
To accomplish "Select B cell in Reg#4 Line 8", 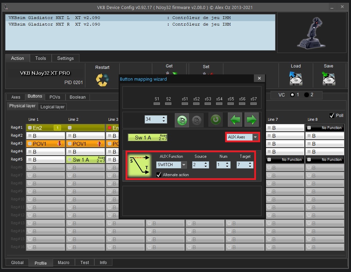I will [x=325, y=152].
